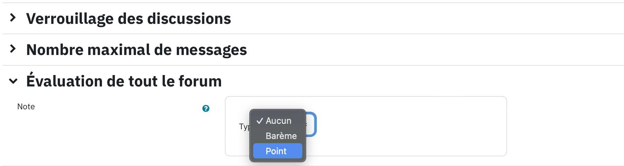Click the divider below Nombre maximal de messages
The height and width of the screenshot is (166, 624).
pyautogui.click(x=313, y=65)
